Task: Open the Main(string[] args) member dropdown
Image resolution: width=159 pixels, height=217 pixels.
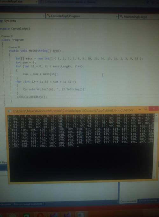Action: [x=139, y=17]
